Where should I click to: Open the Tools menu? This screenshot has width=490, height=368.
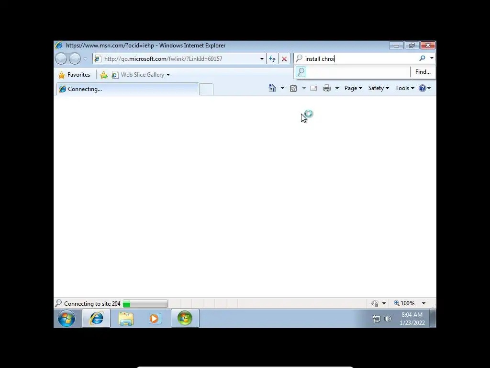405,88
